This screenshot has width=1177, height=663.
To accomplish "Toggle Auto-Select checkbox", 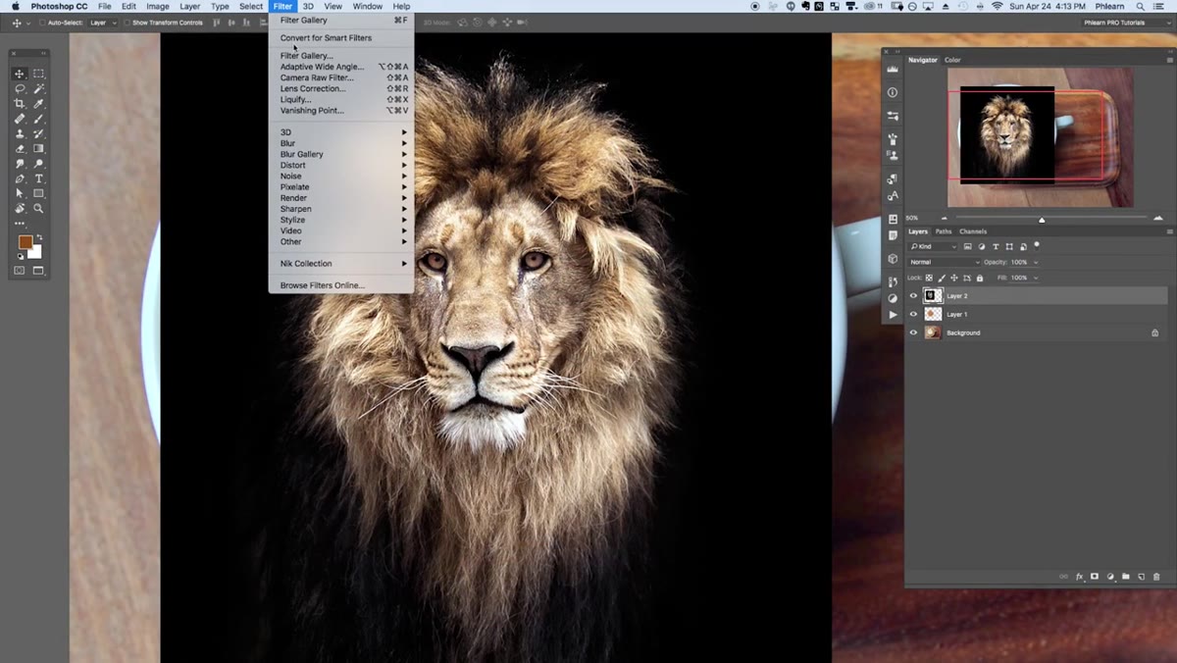I will (x=42, y=23).
